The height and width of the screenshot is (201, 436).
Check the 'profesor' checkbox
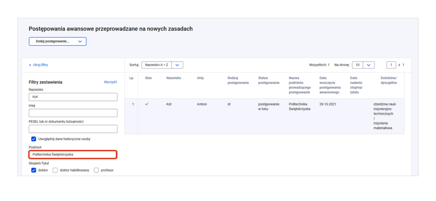point(96,170)
